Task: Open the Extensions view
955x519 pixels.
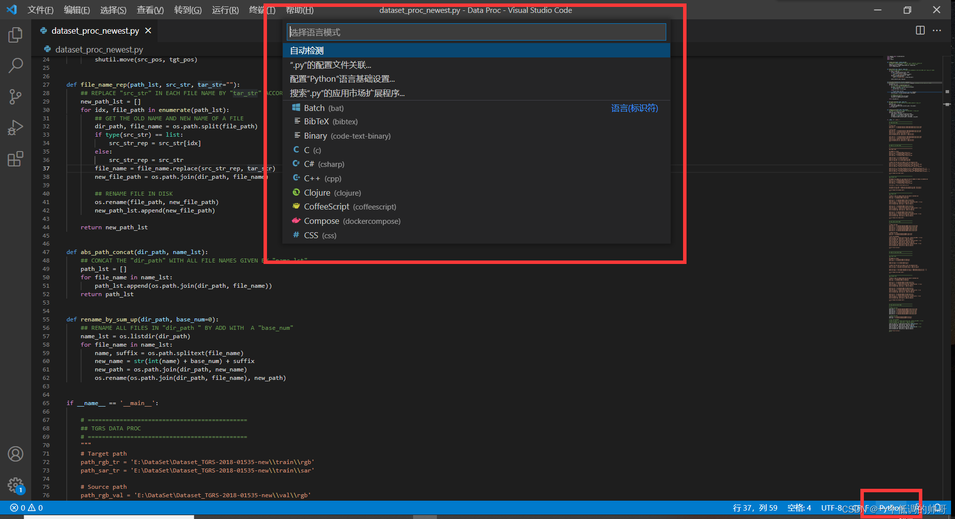Action: pos(15,158)
